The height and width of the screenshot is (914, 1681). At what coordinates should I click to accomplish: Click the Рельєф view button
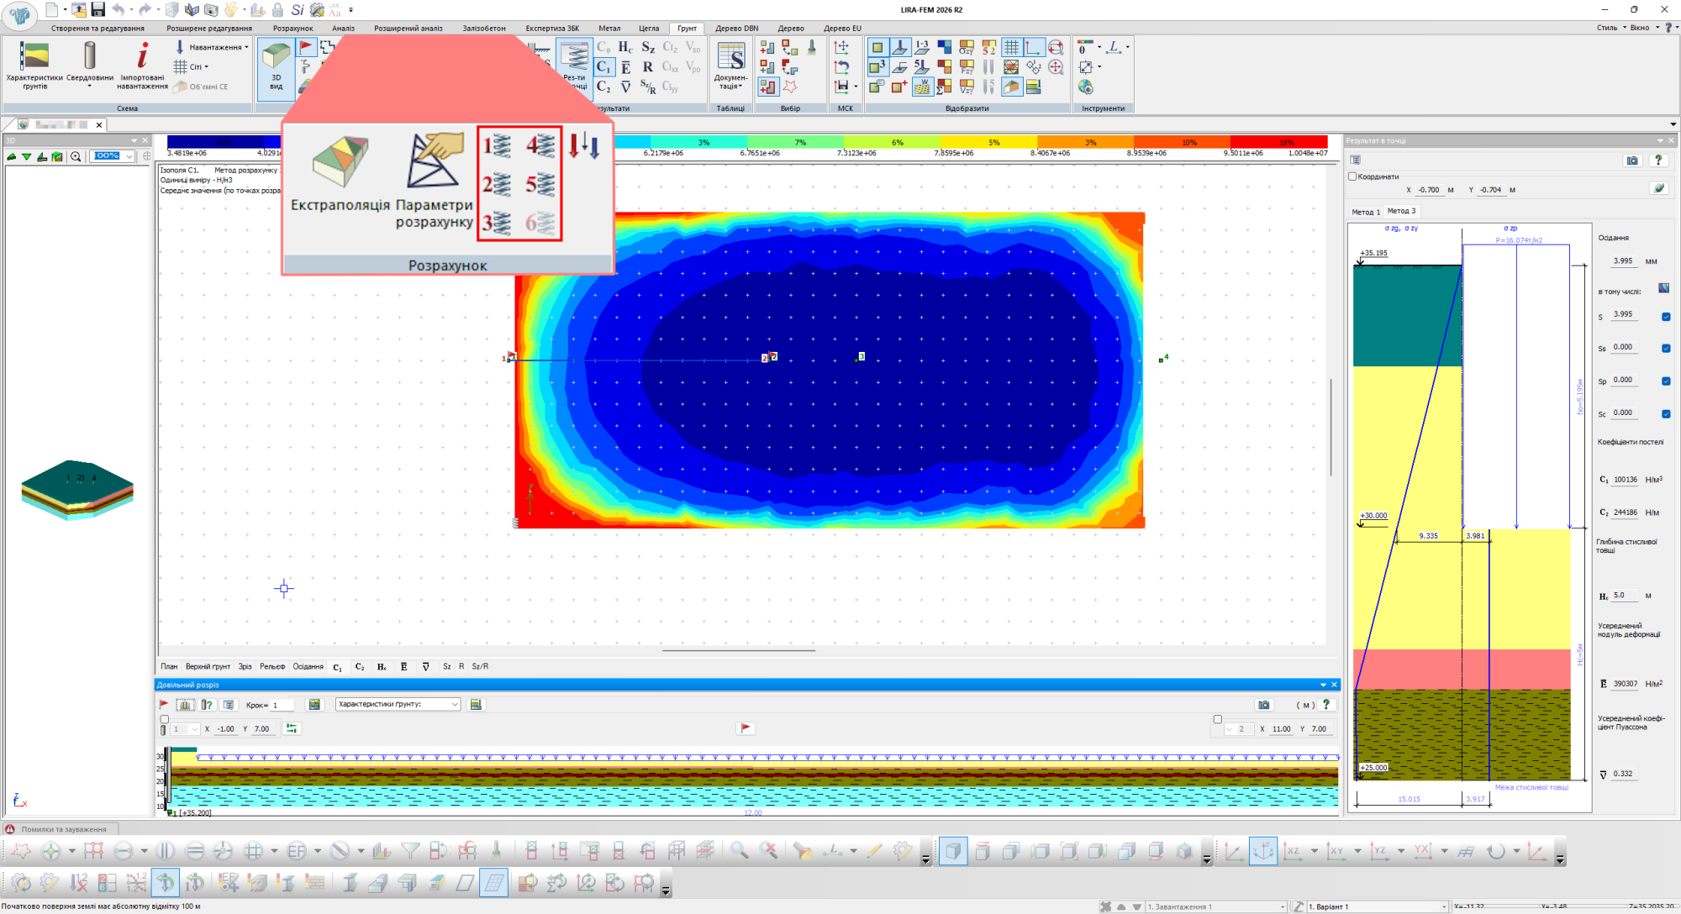272,666
